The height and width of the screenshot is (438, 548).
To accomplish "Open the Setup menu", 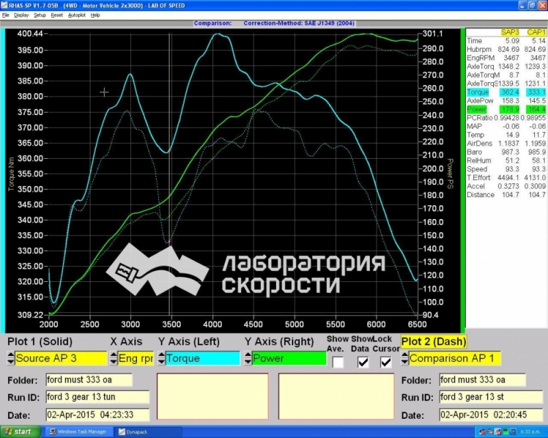I will tap(40, 14).
